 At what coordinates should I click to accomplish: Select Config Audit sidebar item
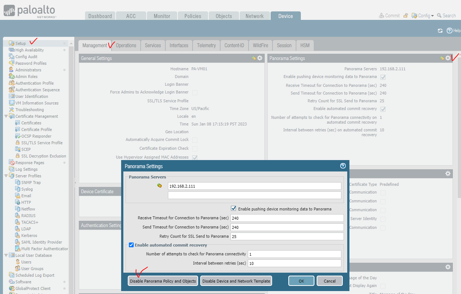pyautogui.click(x=26, y=57)
